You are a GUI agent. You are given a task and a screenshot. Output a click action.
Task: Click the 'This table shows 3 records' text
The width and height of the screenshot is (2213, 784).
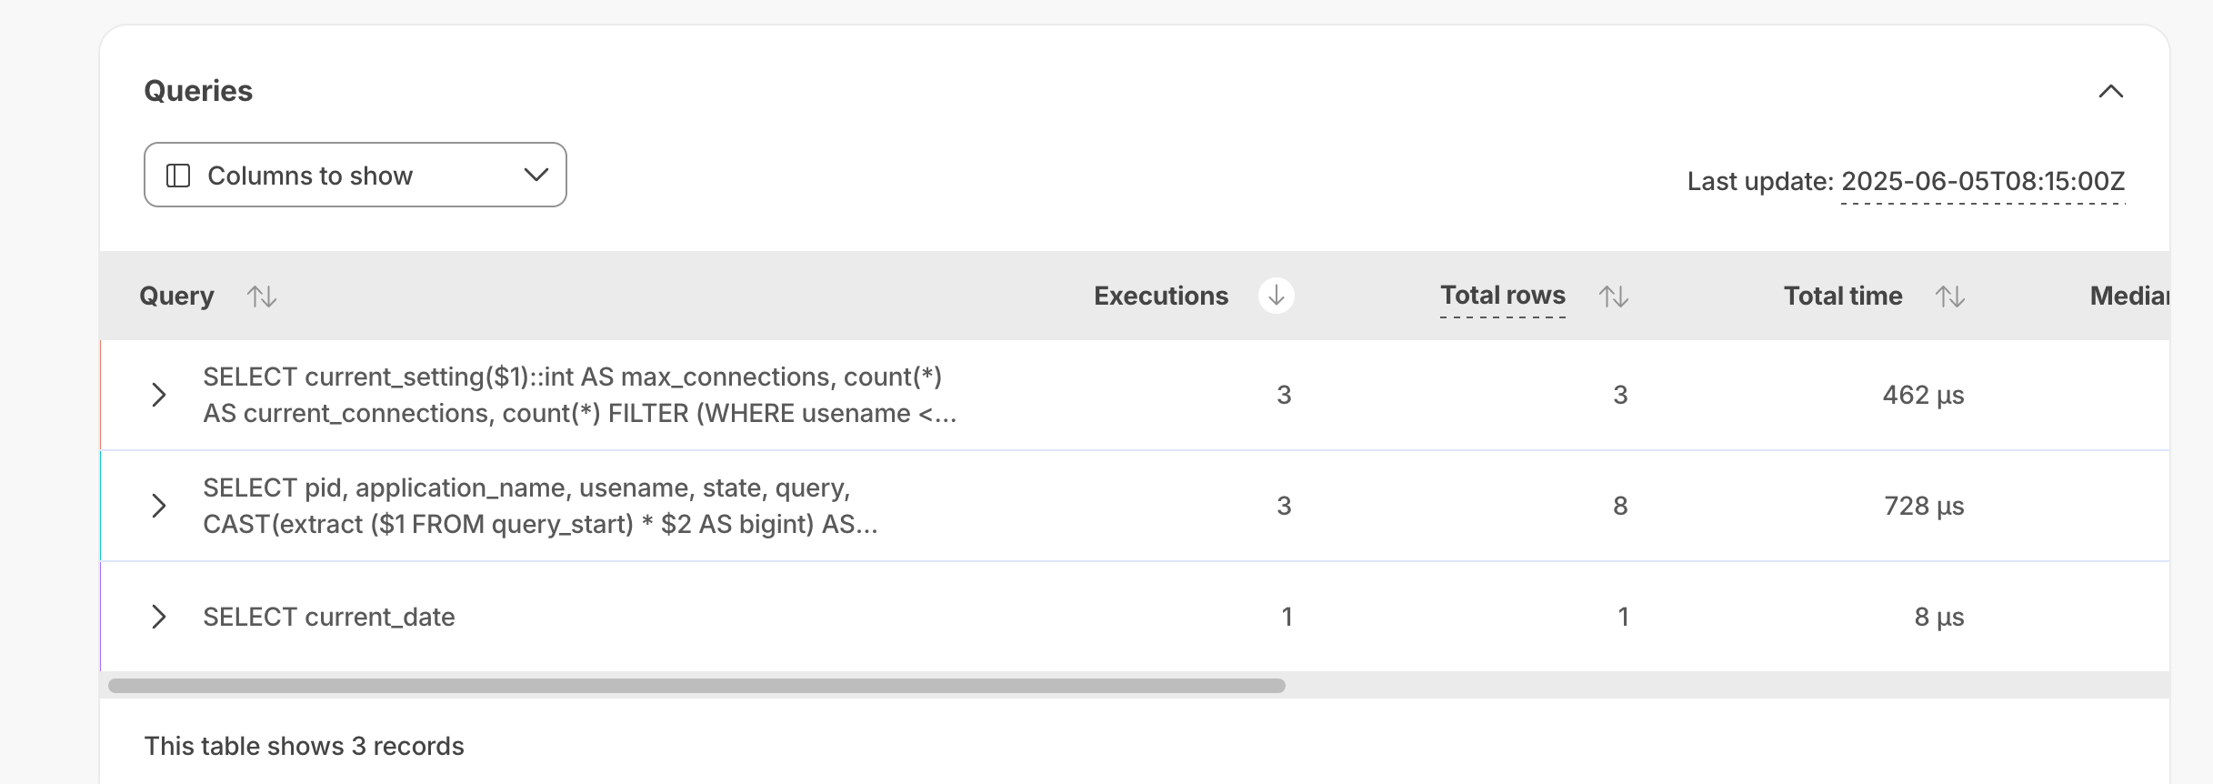coord(304,746)
